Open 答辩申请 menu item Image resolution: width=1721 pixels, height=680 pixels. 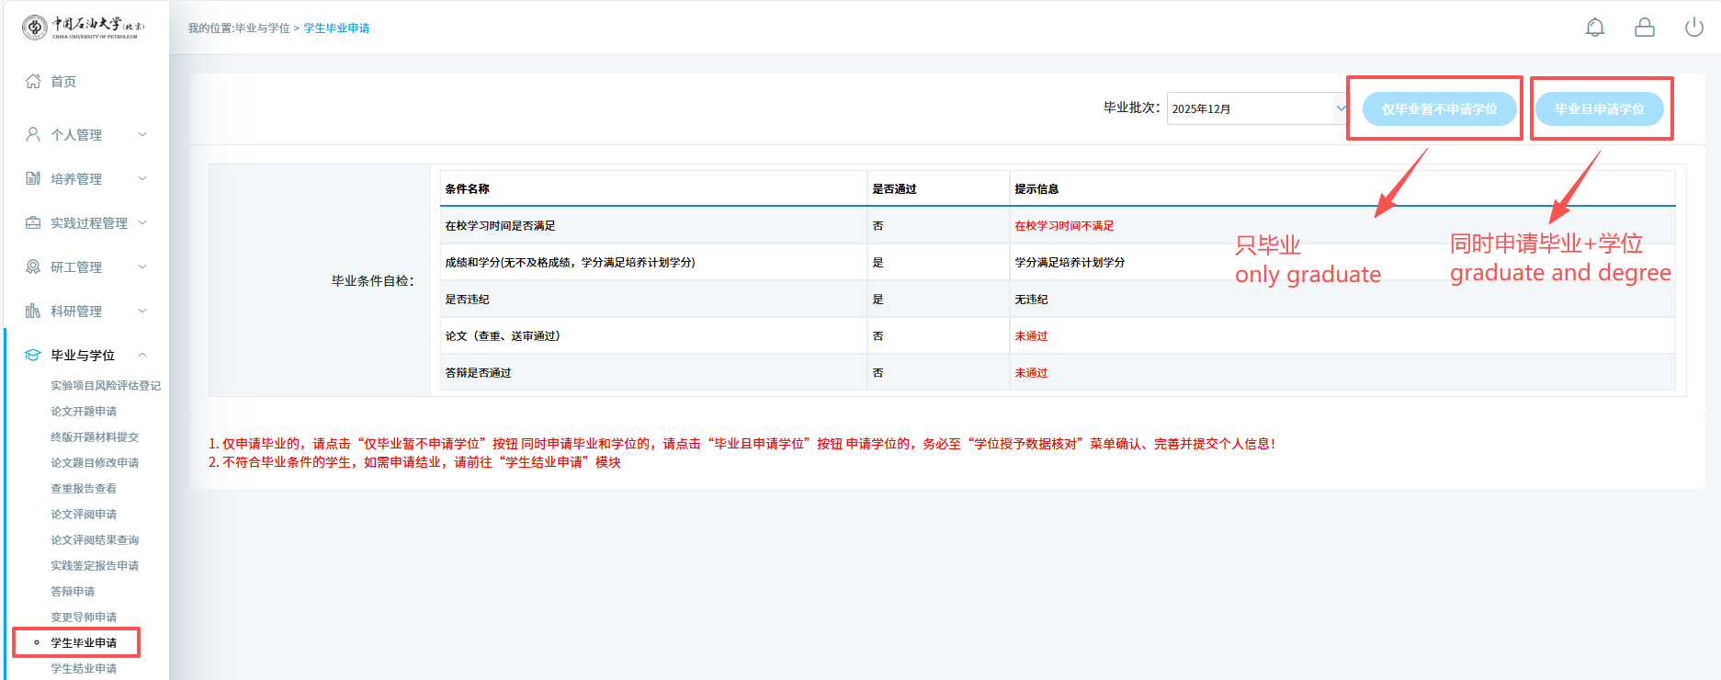73,592
